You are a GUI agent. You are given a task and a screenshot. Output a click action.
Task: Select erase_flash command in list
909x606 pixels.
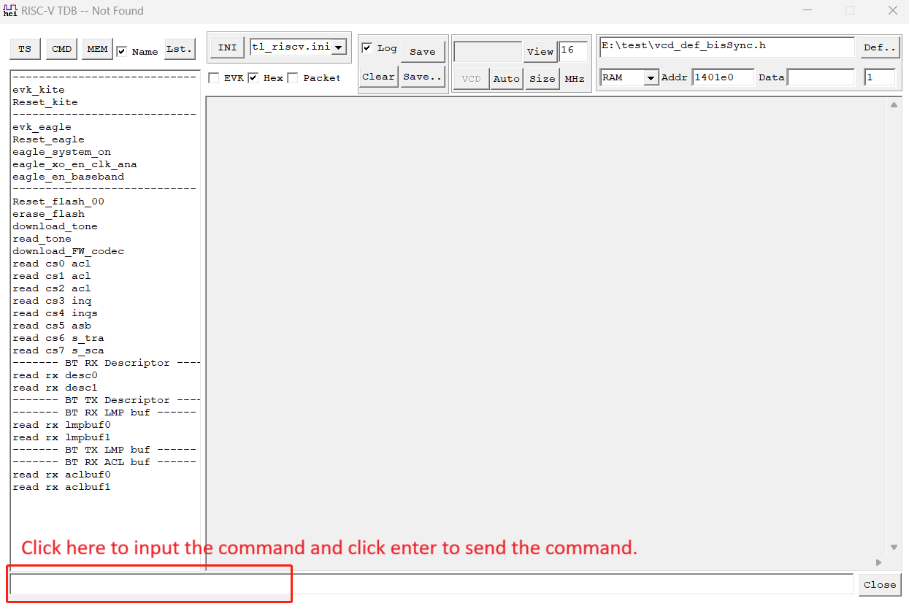(x=48, y=214)
